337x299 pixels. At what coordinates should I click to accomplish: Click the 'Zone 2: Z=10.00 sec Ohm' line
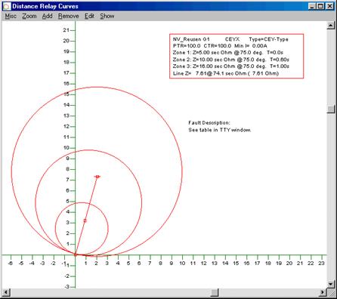tap(230, 60)
